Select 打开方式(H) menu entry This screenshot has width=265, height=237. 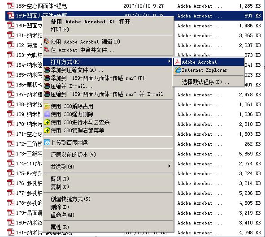tap(108, 62)
